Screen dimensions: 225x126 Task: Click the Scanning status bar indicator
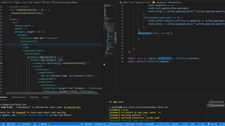pyautogui.click(x=24, y=124)
